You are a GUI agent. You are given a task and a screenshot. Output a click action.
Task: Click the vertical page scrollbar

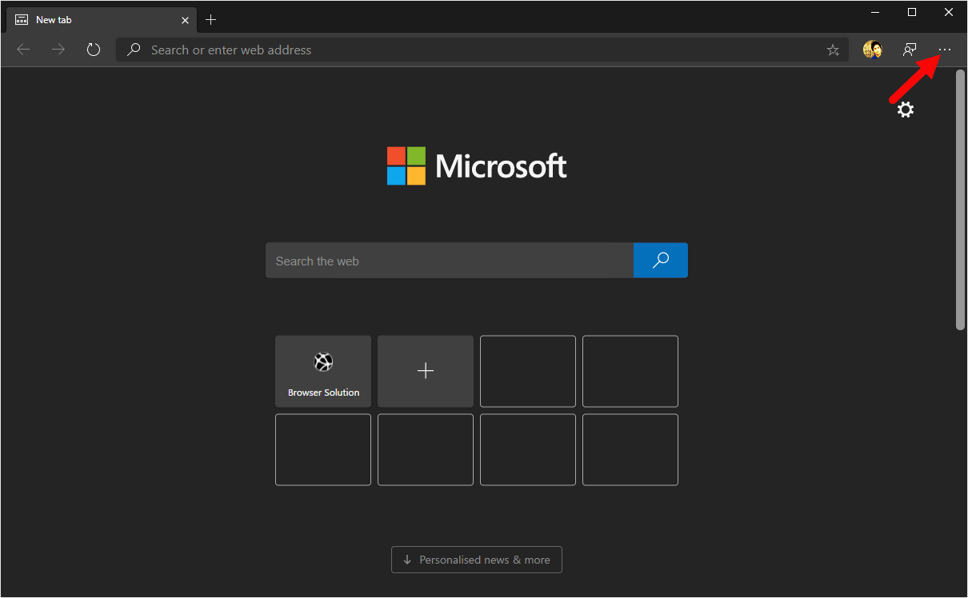click(960, 200)
